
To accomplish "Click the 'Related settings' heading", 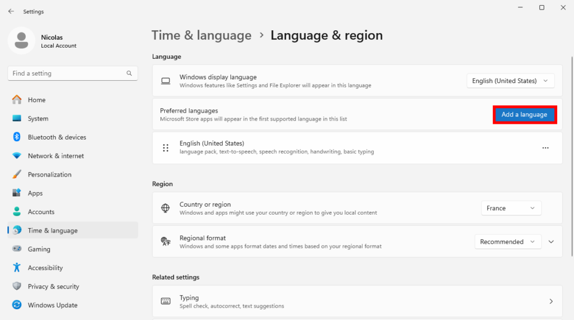I will coord(175,277).
